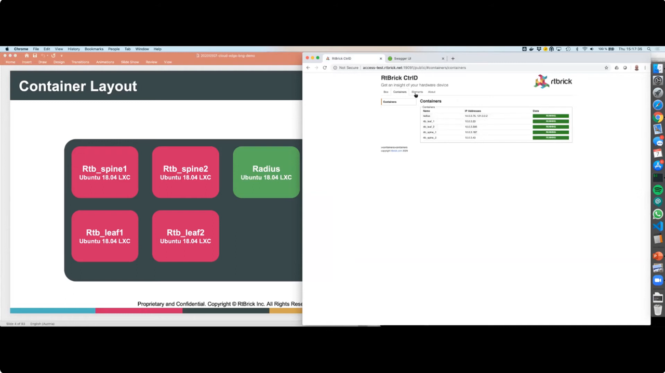Select Containers in the left page sidebar

pyautogui.click(x=390, y=102)
